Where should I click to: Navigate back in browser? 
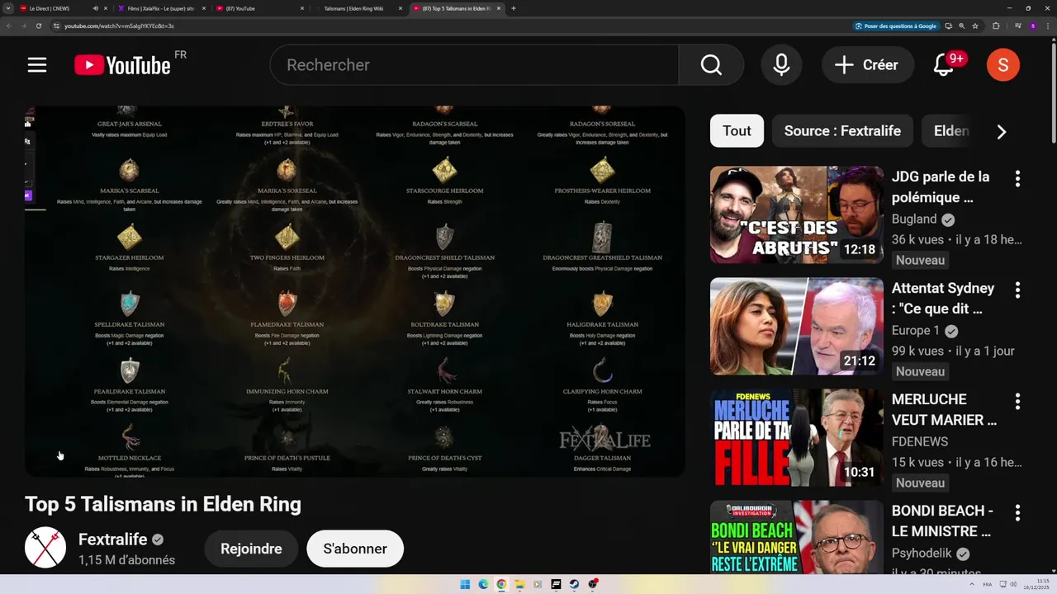tap(8, 26)
